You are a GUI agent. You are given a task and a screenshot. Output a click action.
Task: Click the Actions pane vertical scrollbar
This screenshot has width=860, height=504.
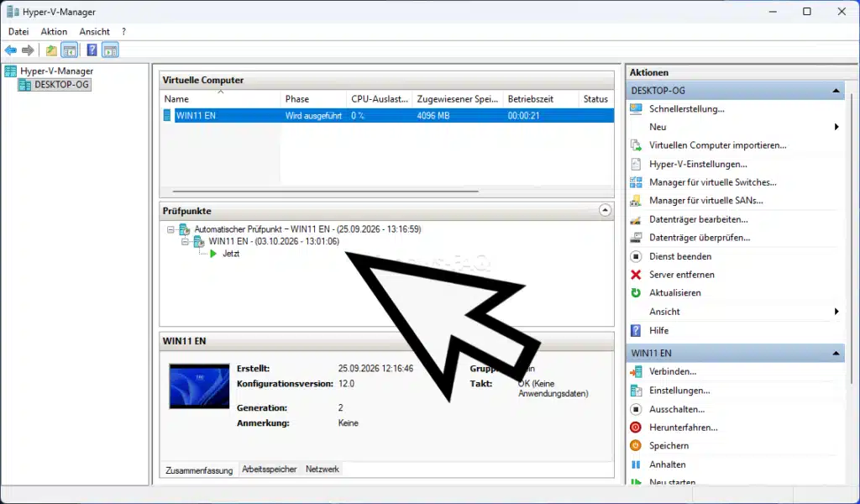click(852, 237)
